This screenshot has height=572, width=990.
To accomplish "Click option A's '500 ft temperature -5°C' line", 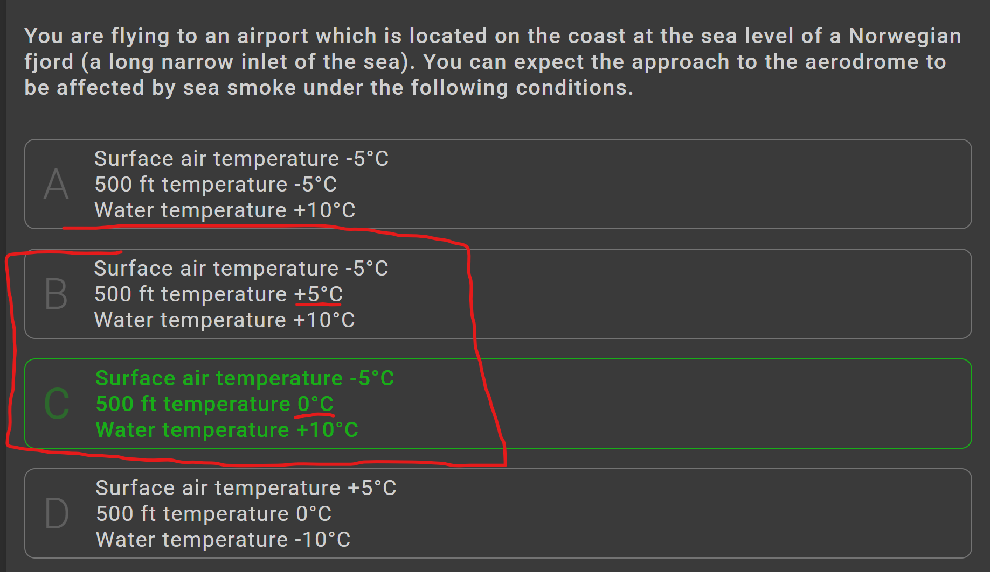I will 216,185.
